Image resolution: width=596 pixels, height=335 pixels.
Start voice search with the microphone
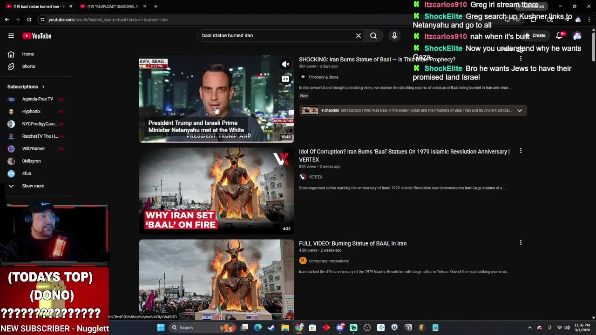pos(394,36)
